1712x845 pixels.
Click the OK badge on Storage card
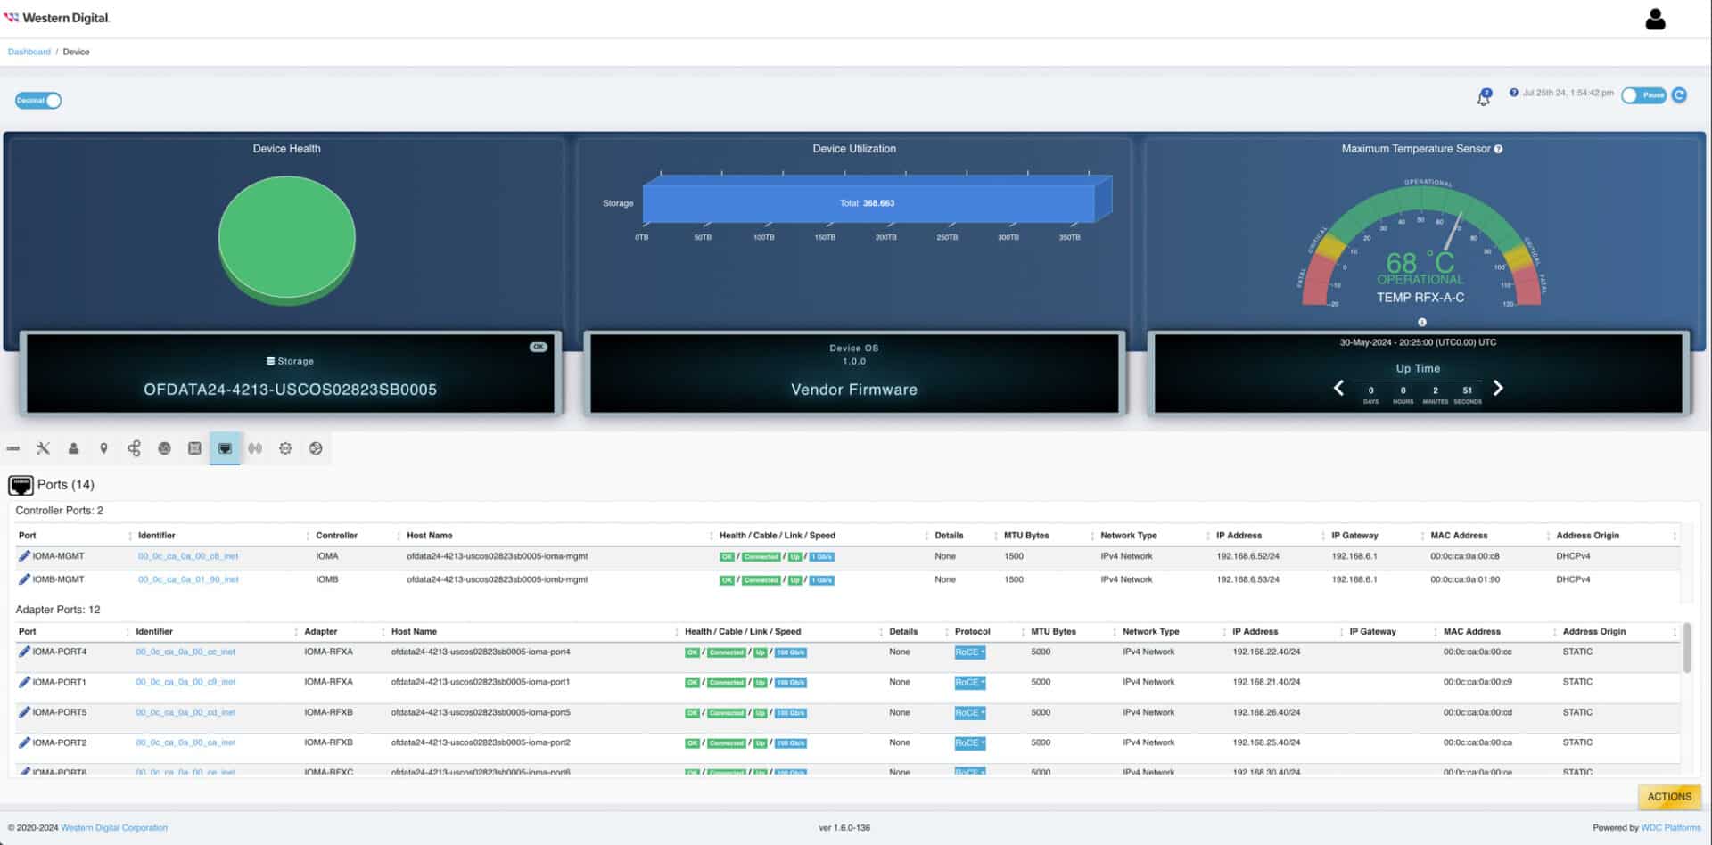pyautogui.click(x=539, y=347)
